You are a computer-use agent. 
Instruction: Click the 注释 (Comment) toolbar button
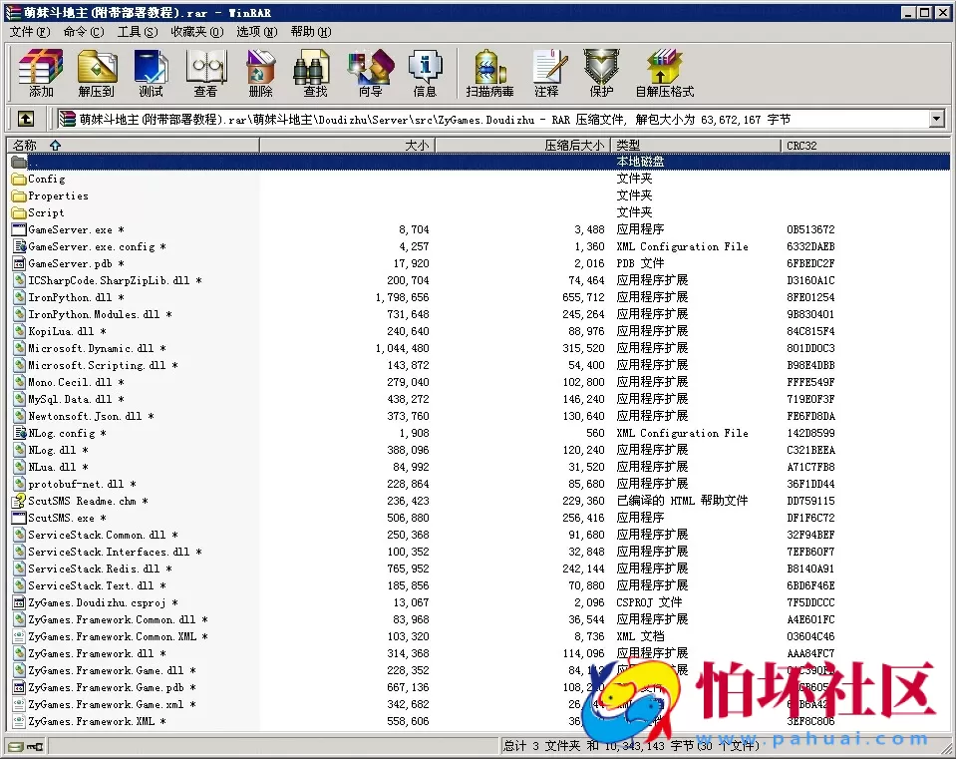pyautogui.click(x=546, y=73)
